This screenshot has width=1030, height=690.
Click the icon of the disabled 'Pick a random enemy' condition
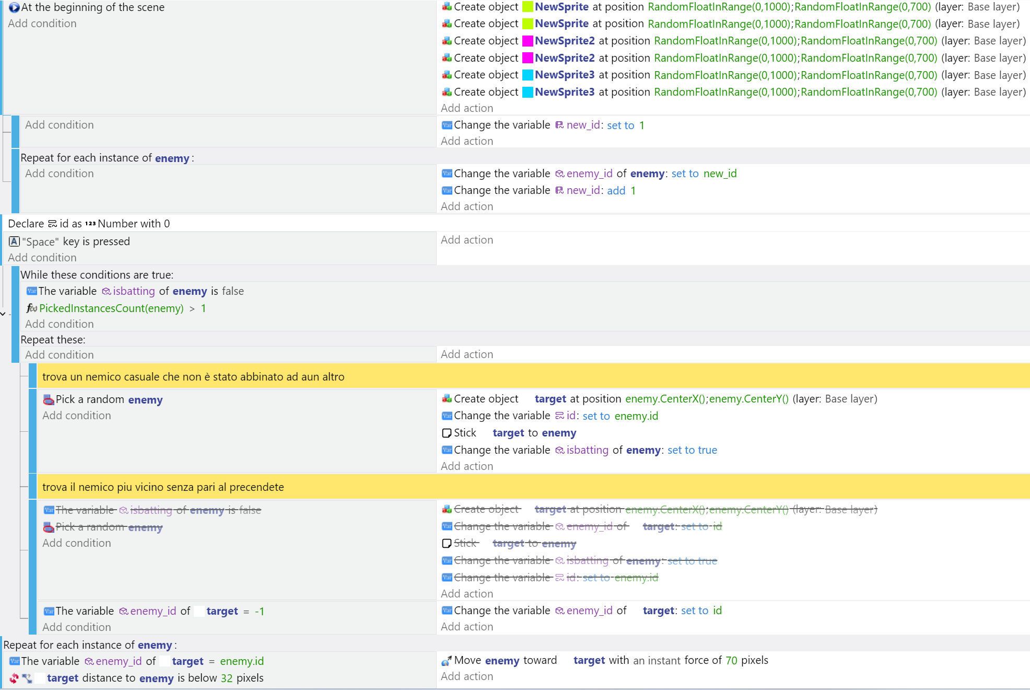[49, 527]
